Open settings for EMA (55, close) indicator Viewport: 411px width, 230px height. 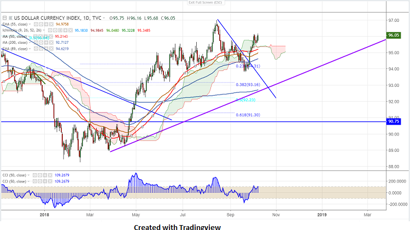(x=41, y=24)
